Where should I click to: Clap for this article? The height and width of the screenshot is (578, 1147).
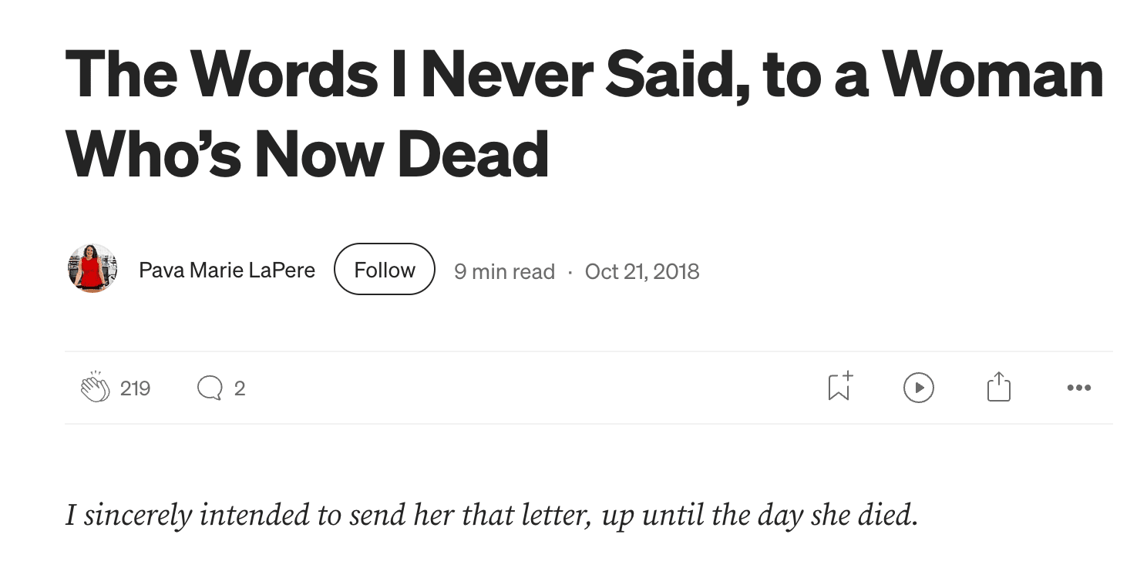pos(96,388)
